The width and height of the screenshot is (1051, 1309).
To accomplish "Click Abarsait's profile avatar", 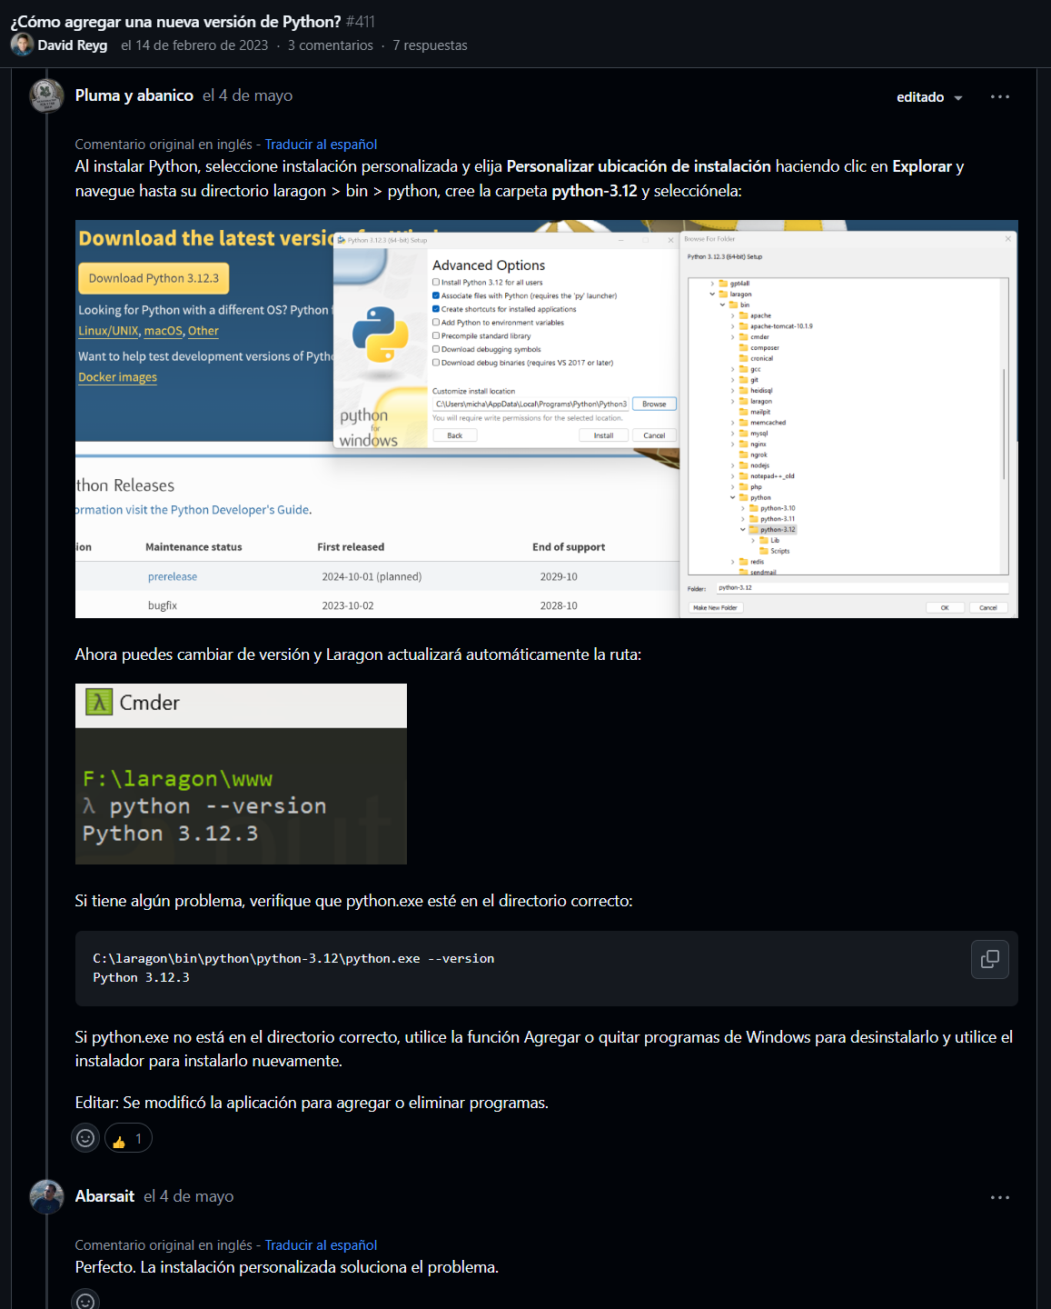I will coord(46,1197).
